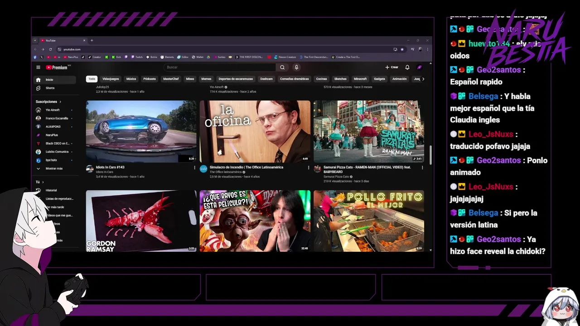Open options menu for Samurai Pizza Cats video
Viewport: 580px width, 326px height.
(x=422, y=168)
